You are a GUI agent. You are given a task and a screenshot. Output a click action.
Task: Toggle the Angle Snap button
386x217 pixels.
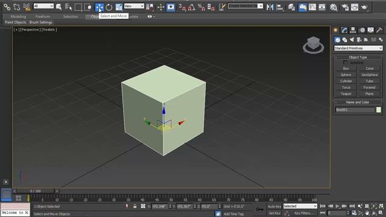click(192, 7)
